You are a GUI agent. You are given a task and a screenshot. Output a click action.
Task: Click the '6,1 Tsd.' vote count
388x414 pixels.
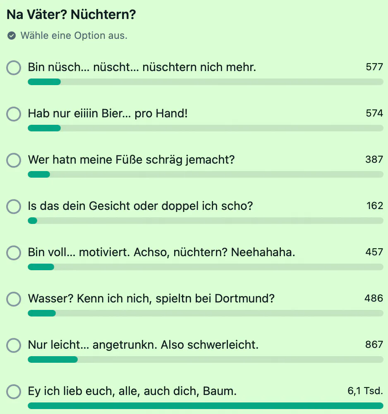point(365,391)
